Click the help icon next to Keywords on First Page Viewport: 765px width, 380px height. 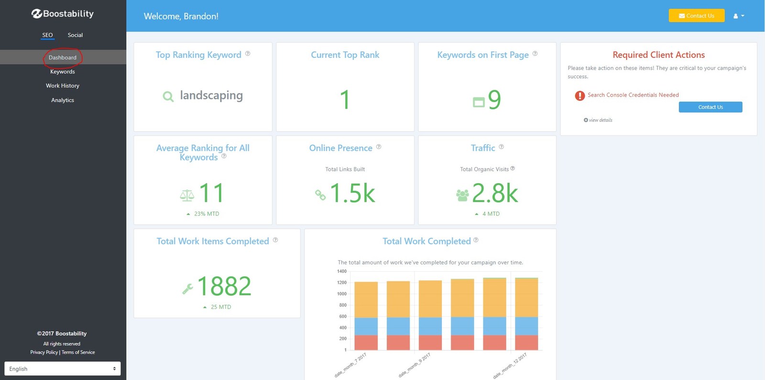click(x=535, y=53)
